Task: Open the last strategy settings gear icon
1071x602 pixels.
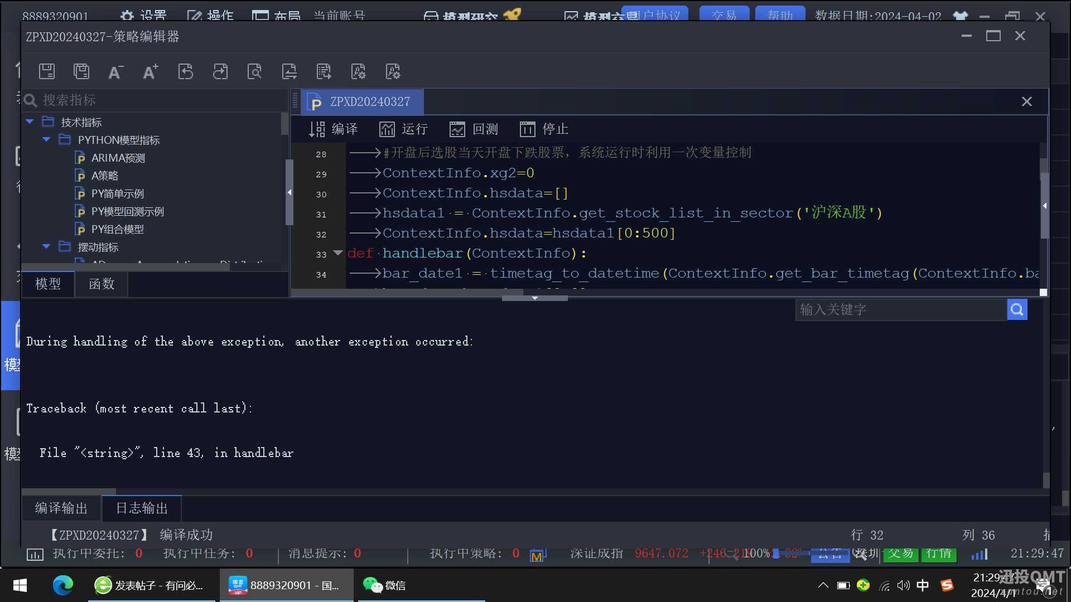Action: click(x=393, y=71)
